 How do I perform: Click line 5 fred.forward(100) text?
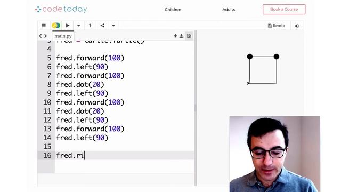pyautogui.click(x=90, y=58)
